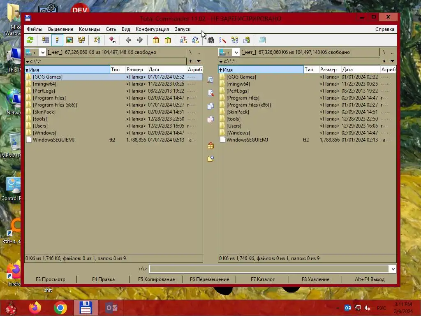Screen dimensions: 421x316
Task: Open the binoculars search files icon
Action: (211, 40)
